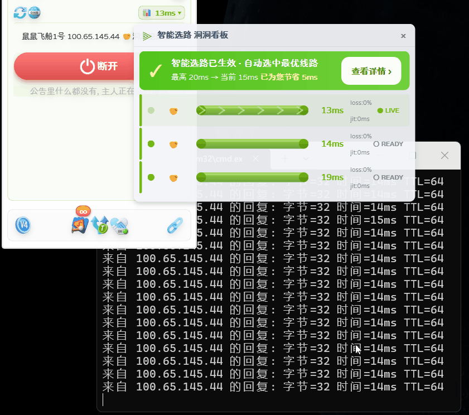Click the last ping reply line in terminal
This screenshot has height=415, width=469.
[273, 387]
